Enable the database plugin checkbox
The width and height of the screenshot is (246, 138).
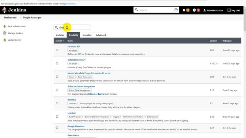[57, 103]
